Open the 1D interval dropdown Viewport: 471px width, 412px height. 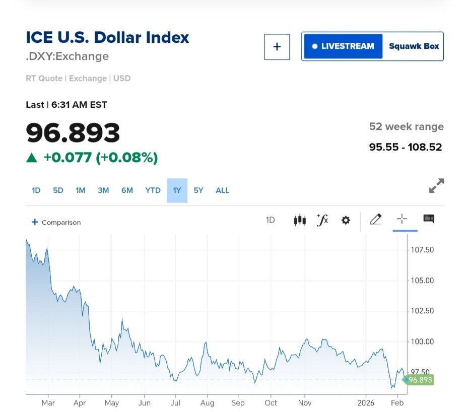pos(271,220)
